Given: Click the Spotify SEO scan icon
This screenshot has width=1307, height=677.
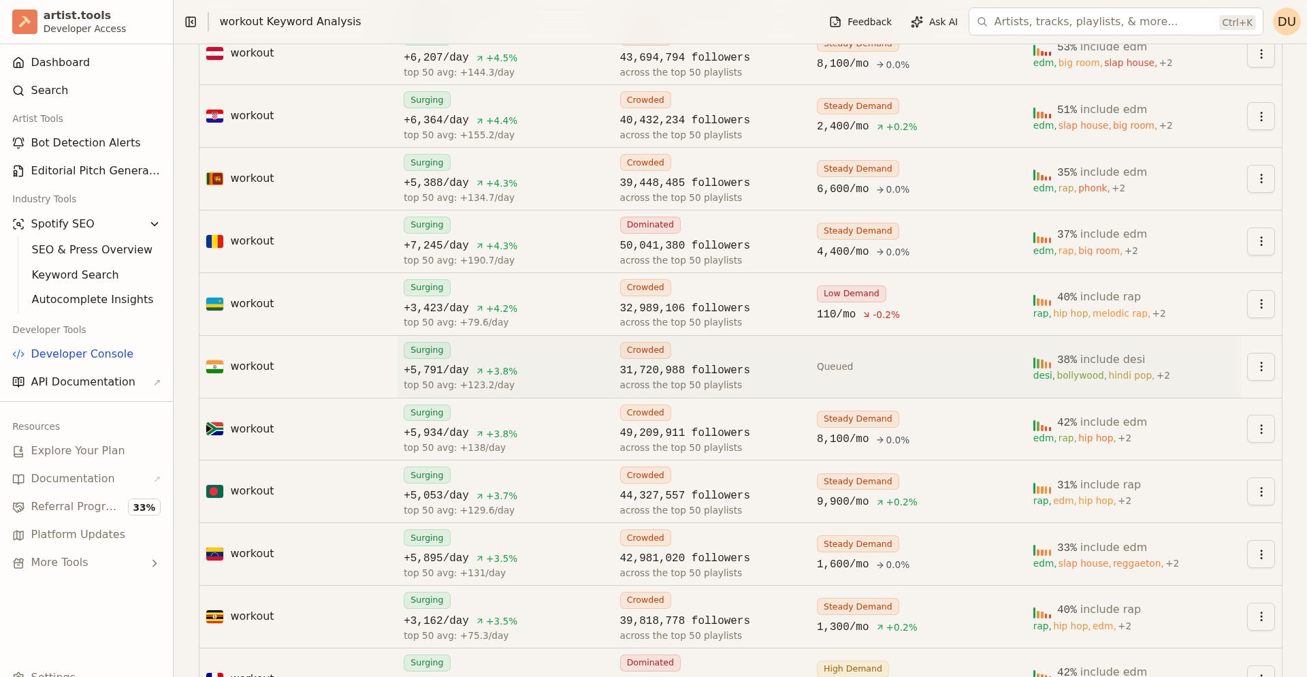Looking at the screenshot, I should click(x=18, y=224).
